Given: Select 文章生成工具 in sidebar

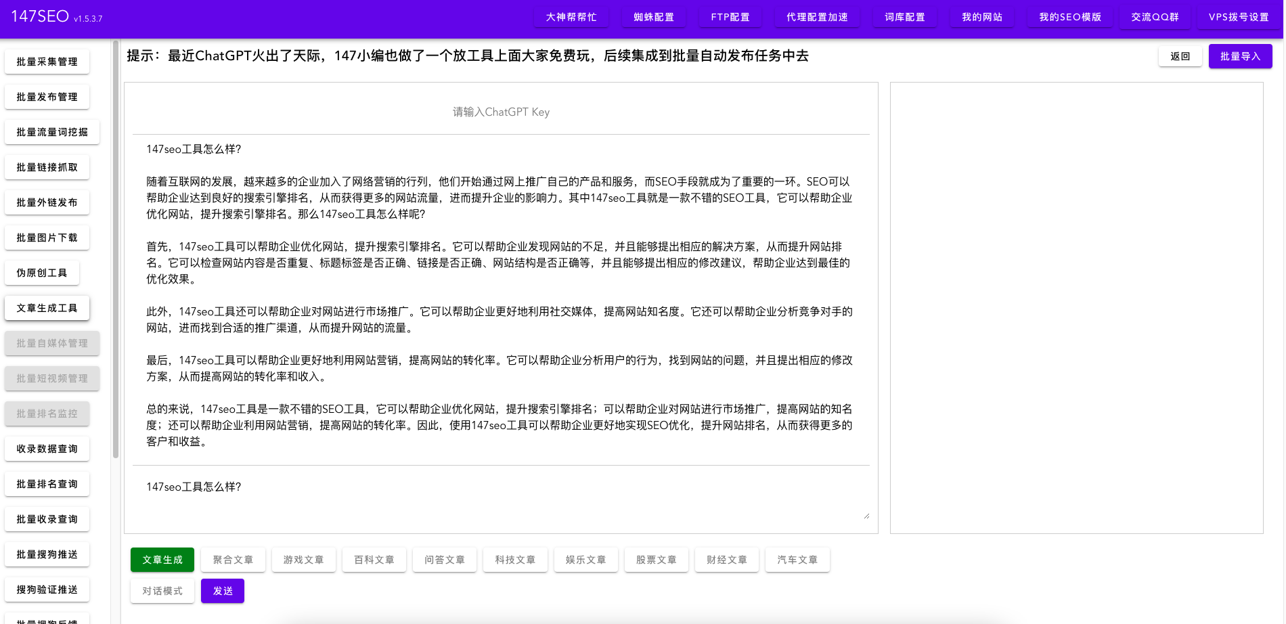Looking at the screenshot, I should [x=47, y=308].
